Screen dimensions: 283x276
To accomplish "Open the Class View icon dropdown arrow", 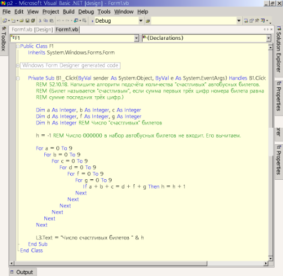I will 267,20.
